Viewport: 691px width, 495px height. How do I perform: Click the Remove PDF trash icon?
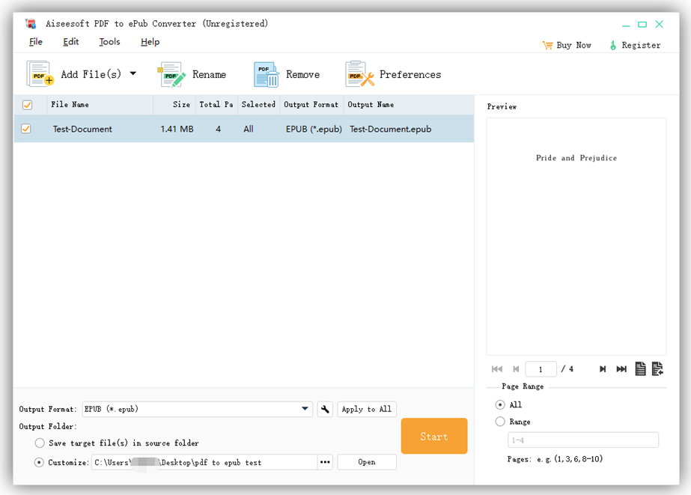click(266, 74)
